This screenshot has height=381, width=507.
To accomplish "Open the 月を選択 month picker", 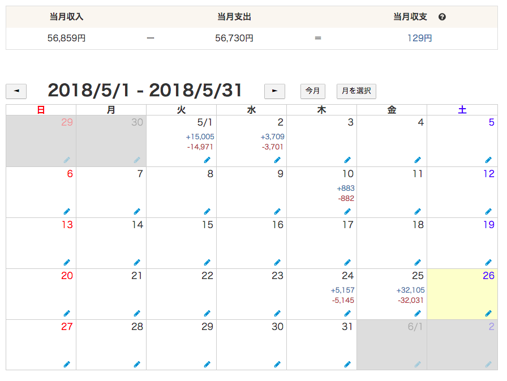I will (x=356, y=91).
